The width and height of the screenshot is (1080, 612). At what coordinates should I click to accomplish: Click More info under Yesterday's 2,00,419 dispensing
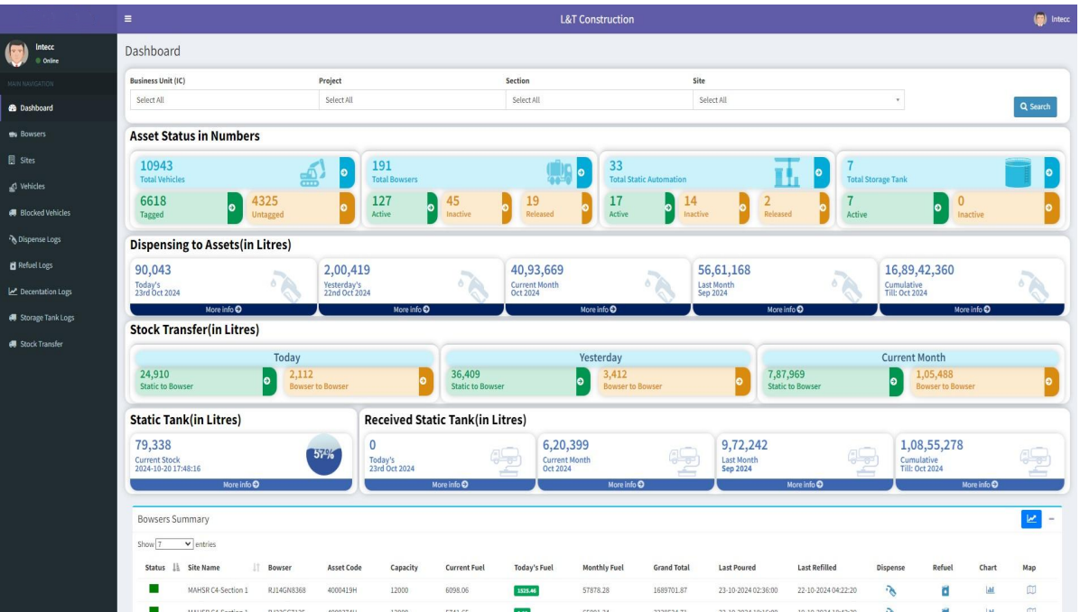(x=411, y=310)
